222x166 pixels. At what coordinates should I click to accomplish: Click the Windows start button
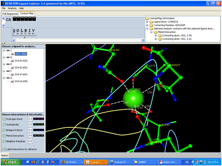tap(10, 162)
